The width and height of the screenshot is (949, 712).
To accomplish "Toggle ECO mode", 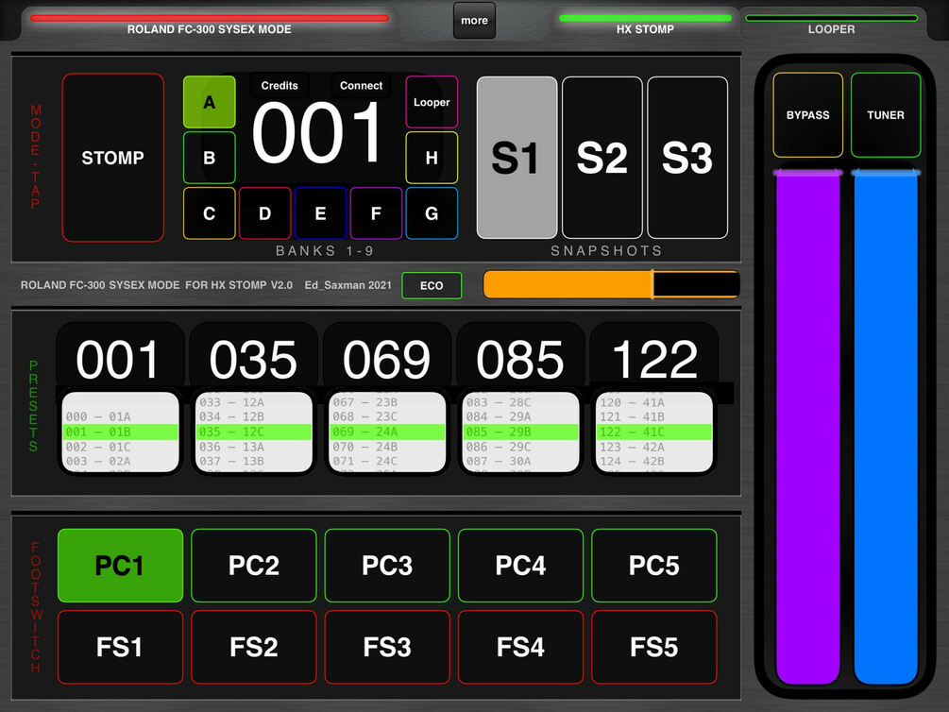I will tap(432, 286).
